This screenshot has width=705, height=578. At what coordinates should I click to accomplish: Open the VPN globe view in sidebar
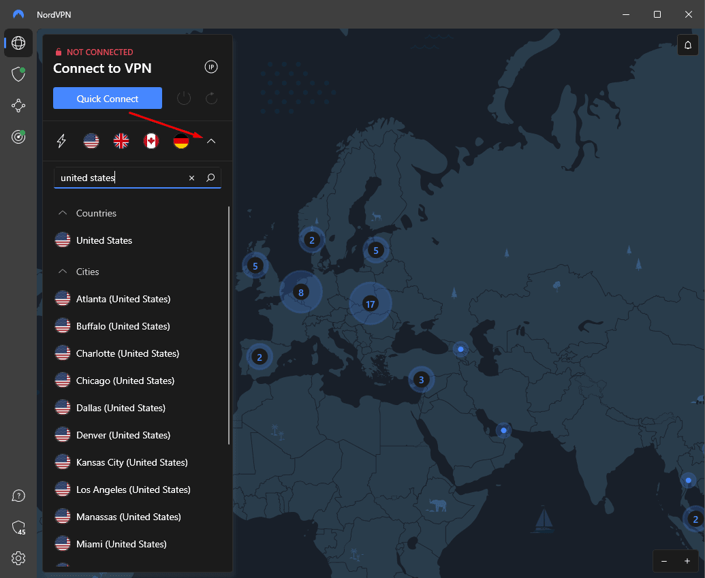click(x=18, y=43)
